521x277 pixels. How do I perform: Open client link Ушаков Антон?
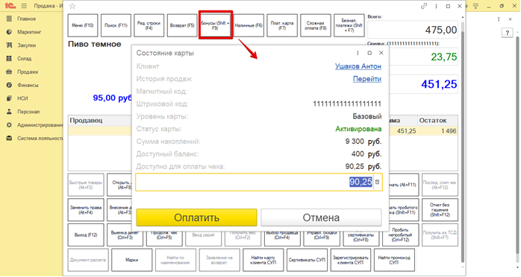point(358,66)
